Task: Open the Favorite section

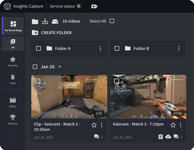Action: (13, 62)
